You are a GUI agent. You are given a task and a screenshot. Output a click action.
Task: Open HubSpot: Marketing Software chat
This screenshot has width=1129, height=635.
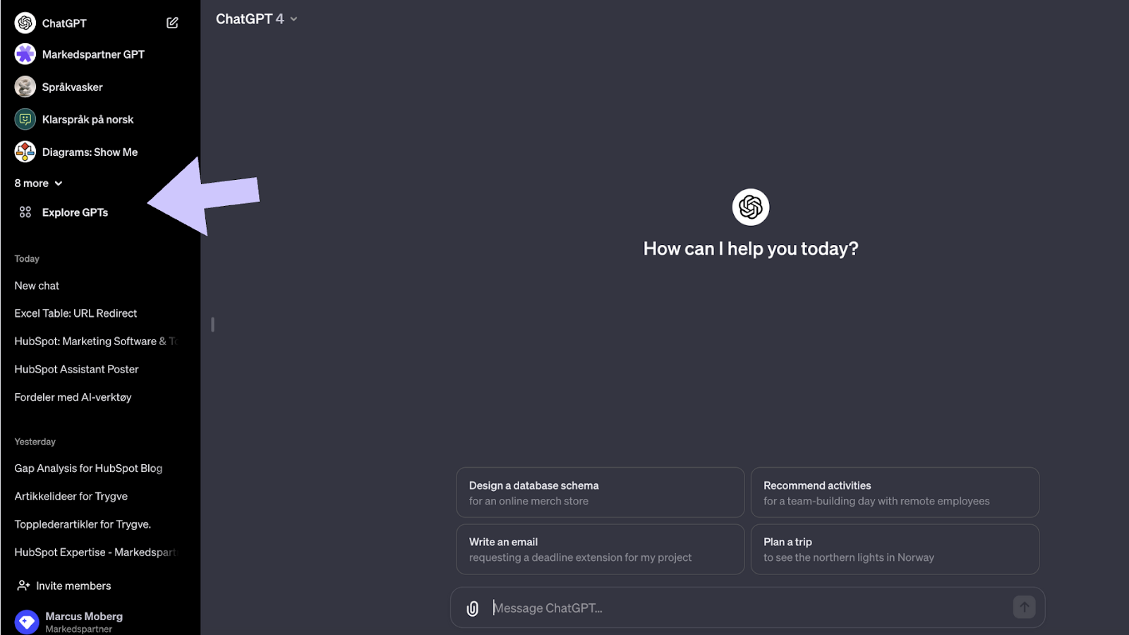[x=95, y=341]
